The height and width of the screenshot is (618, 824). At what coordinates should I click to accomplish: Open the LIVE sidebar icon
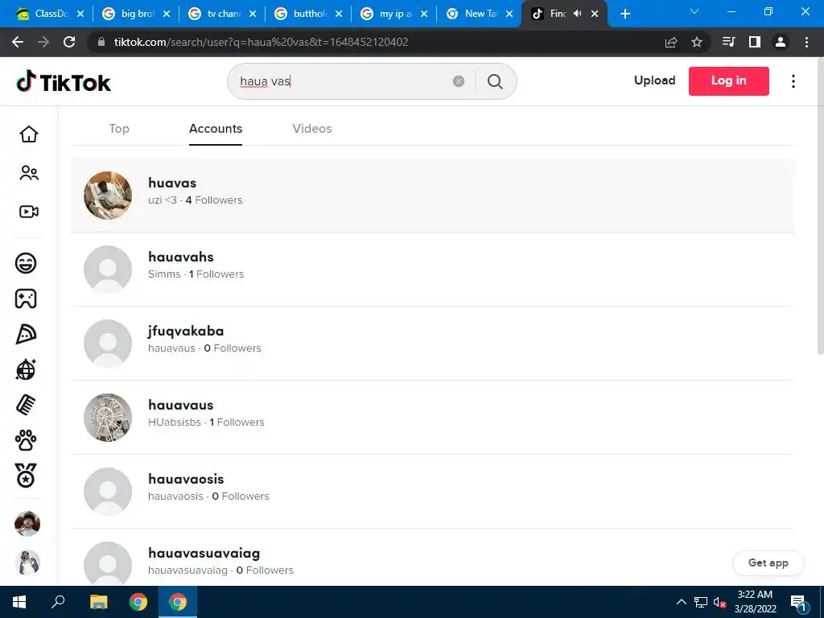pos(29,212)
